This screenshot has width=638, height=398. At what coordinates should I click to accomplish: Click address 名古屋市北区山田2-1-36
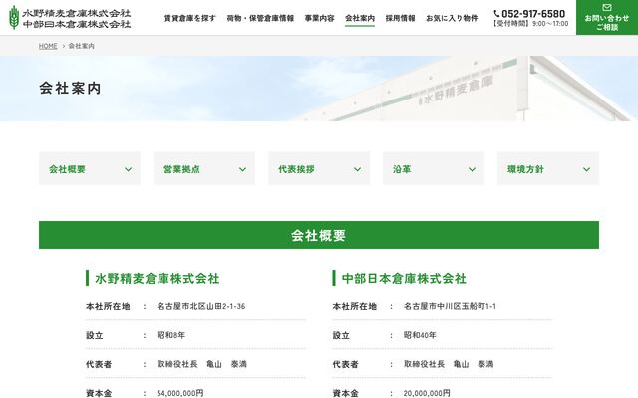pyautogui.click(x=201, y=306)
